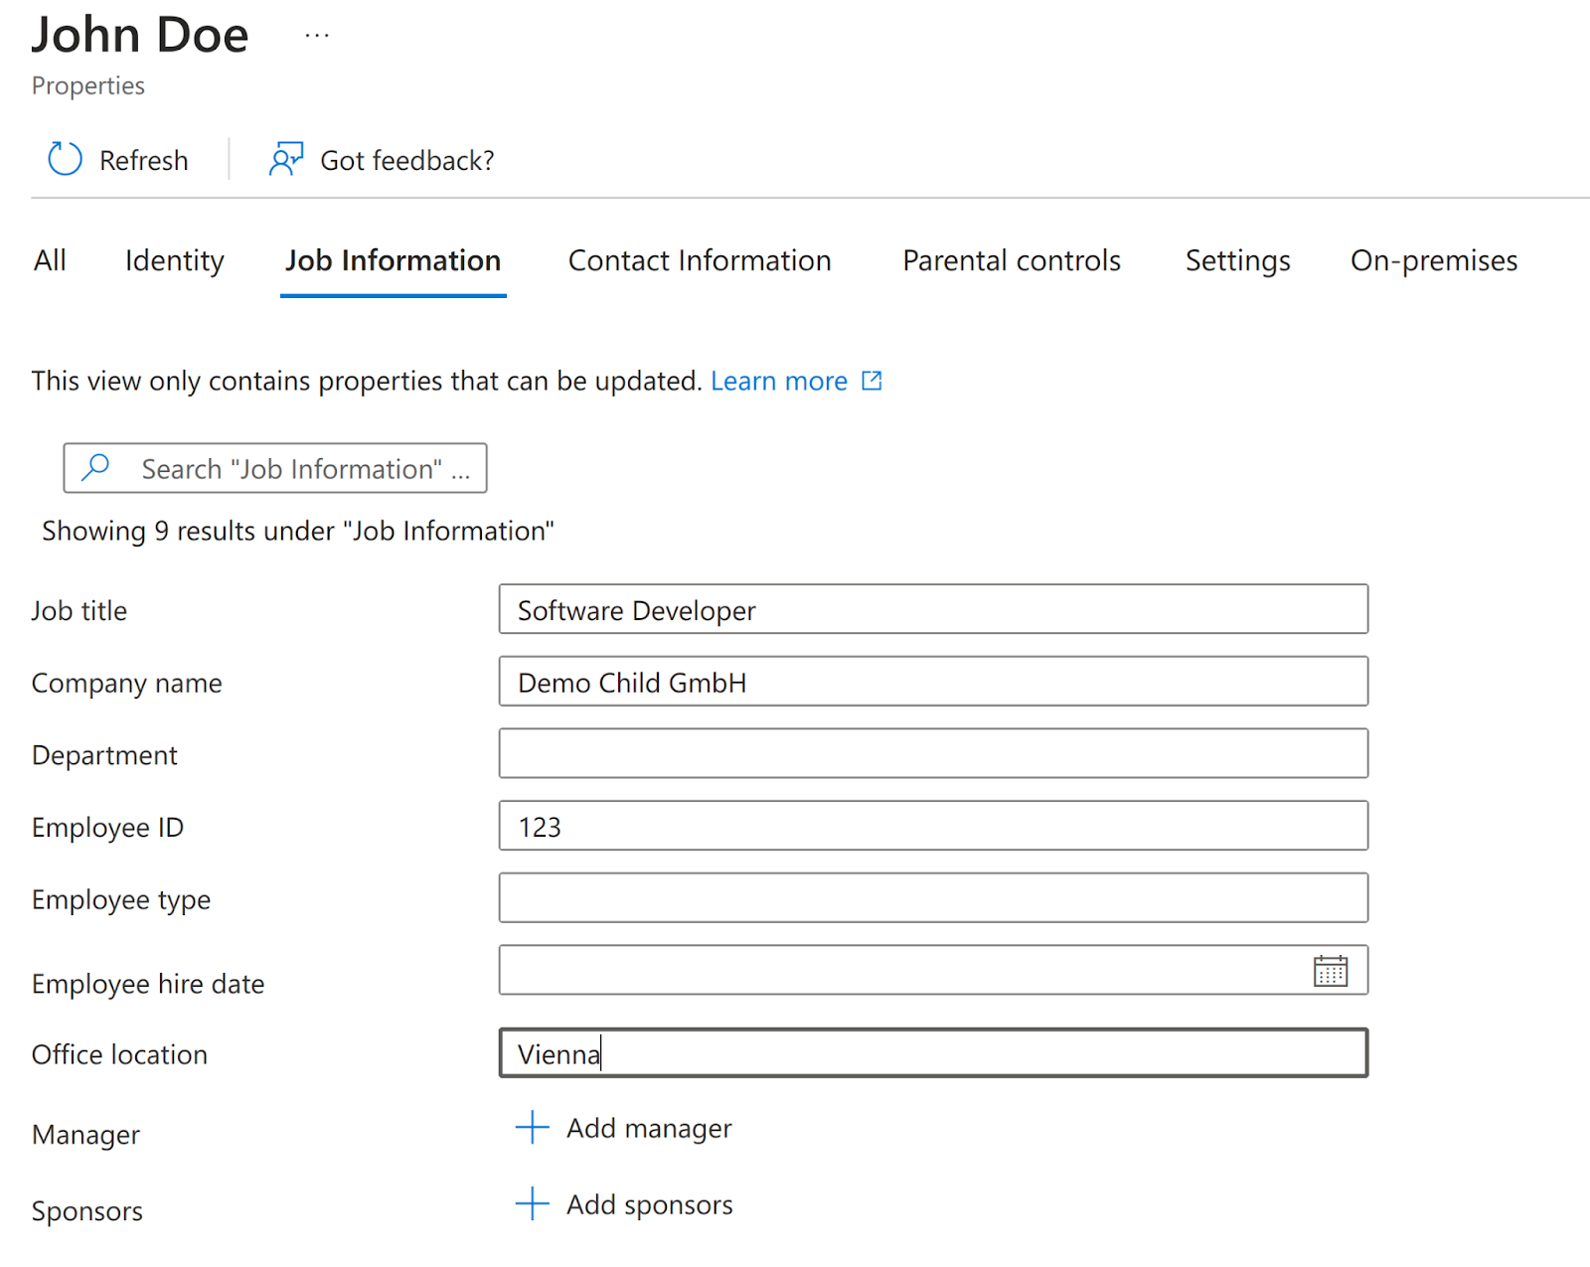Screen dimensions: 1590x1267
Task: Click the feedback person icon
Action: pos(286,159)
